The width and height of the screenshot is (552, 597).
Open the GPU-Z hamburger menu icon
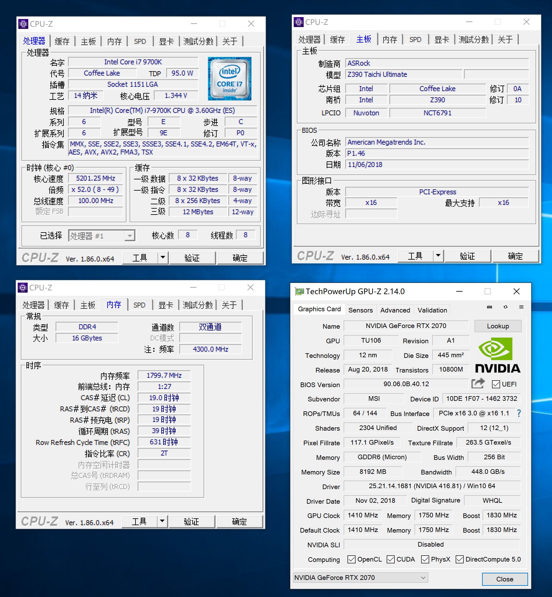point(522,307)
